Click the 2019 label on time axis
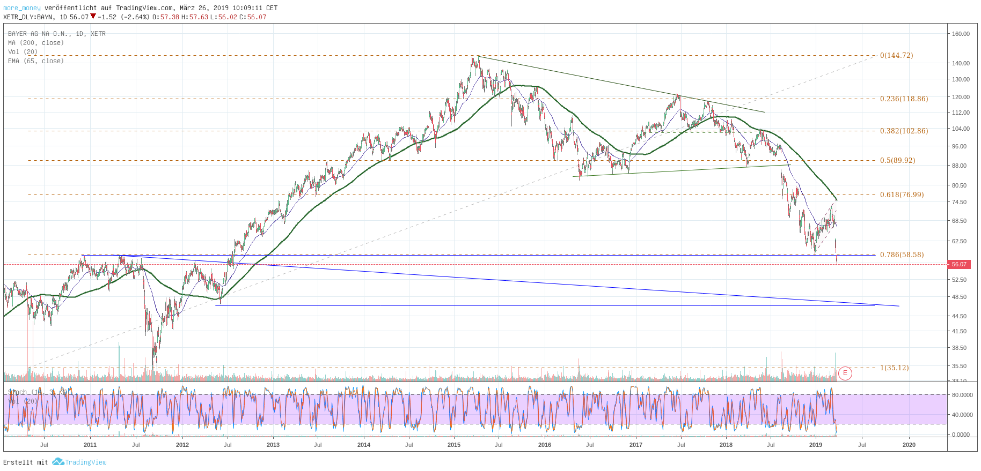This screenshot has width=981, height=471. [x=815, y=445]
